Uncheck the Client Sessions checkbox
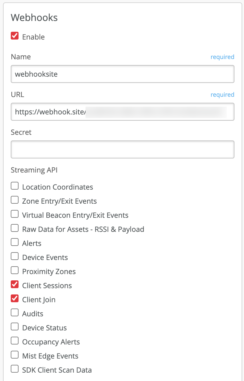 pyautogui.click(x=15, y=285)
